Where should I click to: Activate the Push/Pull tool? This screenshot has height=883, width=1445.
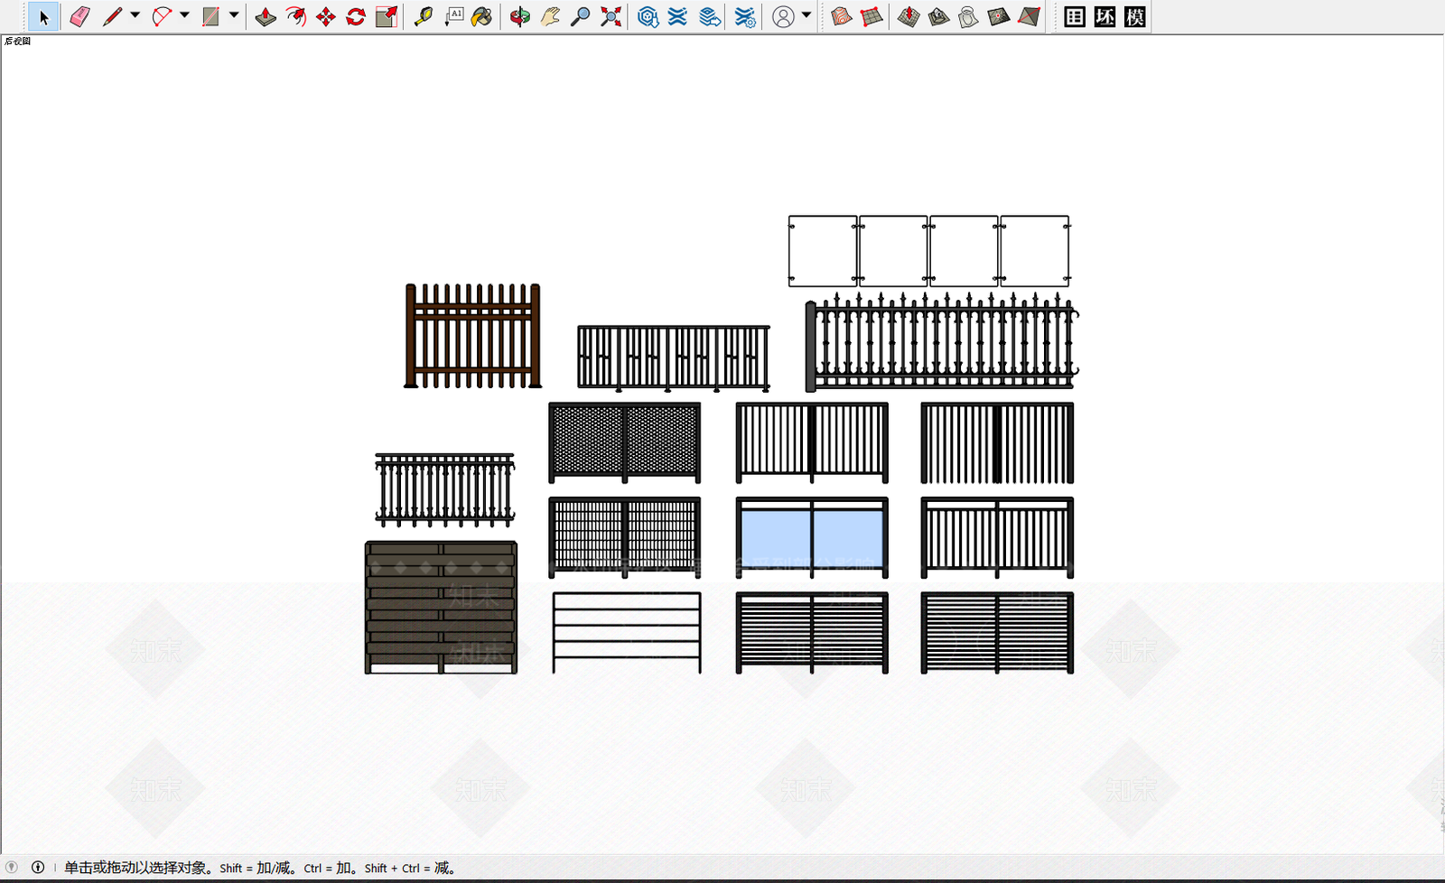266,16
